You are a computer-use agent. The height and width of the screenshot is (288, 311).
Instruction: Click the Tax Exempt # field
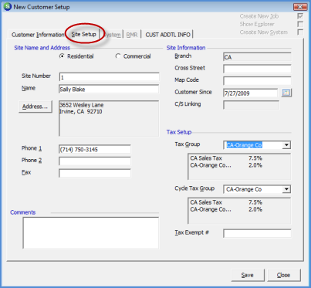tap(257, 233)
